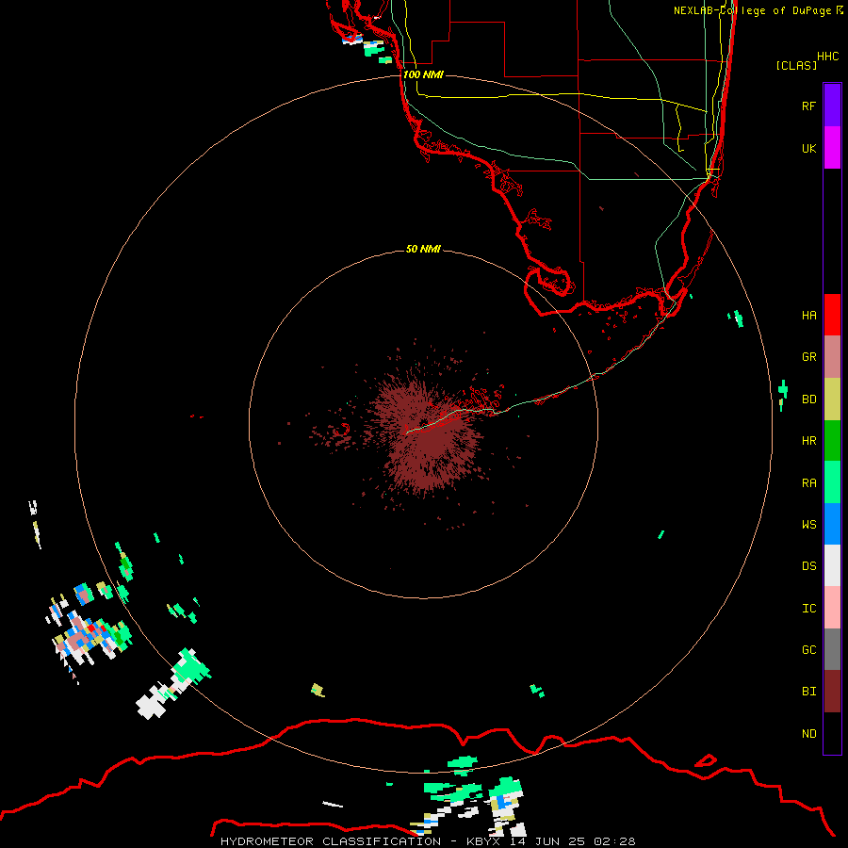Click the UK legend label
The image size is (848, 848).
coord(808,148)
